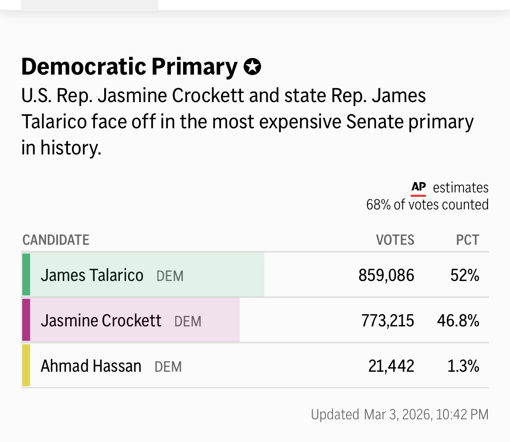Click the race description paragraph

(247, 122)
